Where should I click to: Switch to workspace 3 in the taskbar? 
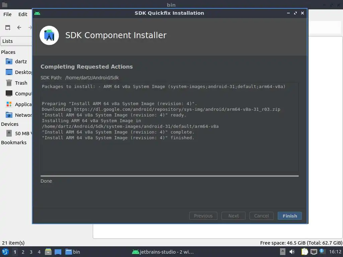[31, 252]
